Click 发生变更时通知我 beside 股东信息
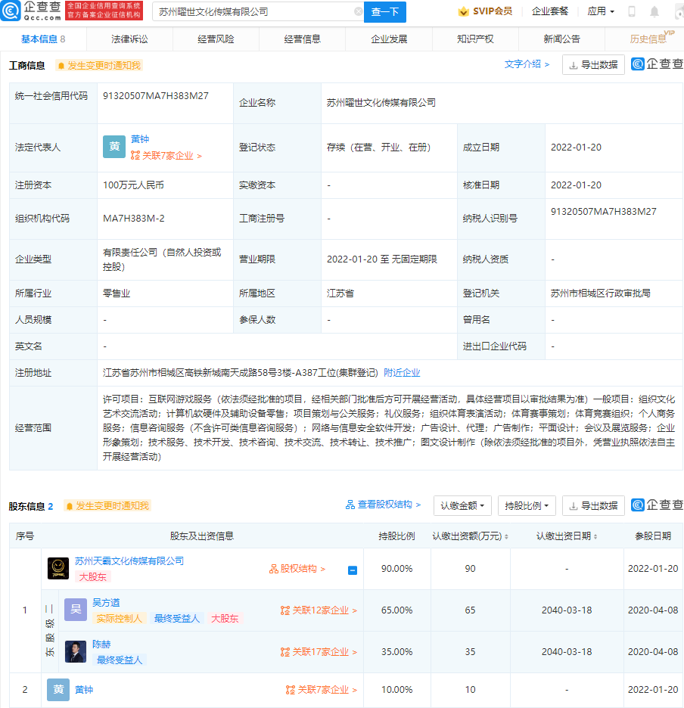 pos(107,506)
